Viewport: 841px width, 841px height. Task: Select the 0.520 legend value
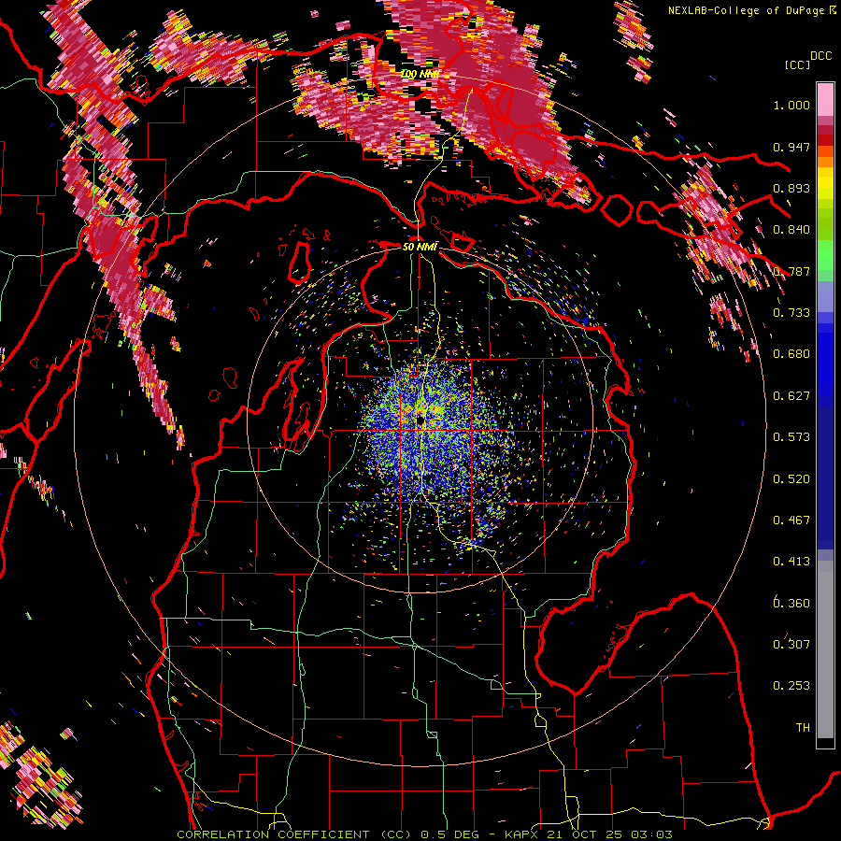(791, 479)
